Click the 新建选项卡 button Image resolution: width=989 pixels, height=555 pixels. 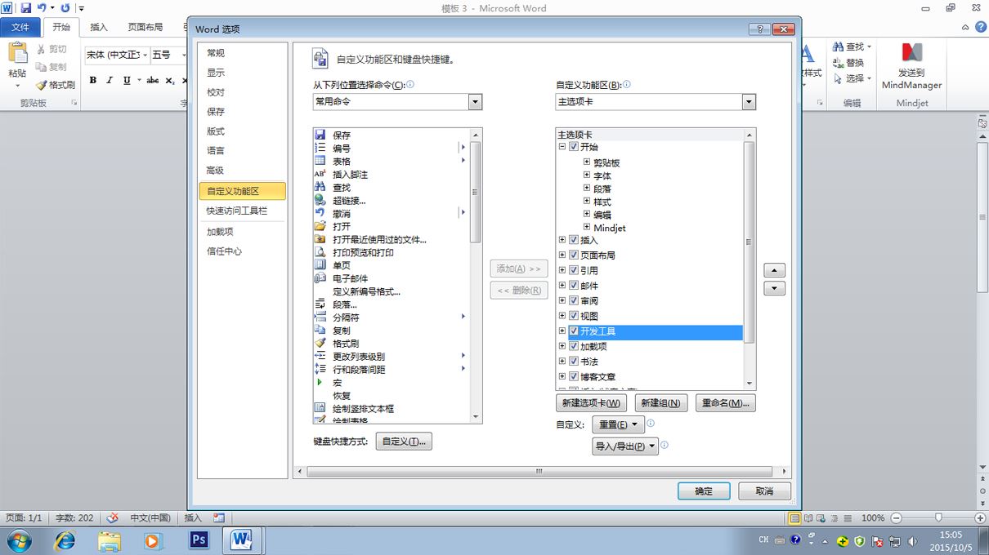click(591, 403)
